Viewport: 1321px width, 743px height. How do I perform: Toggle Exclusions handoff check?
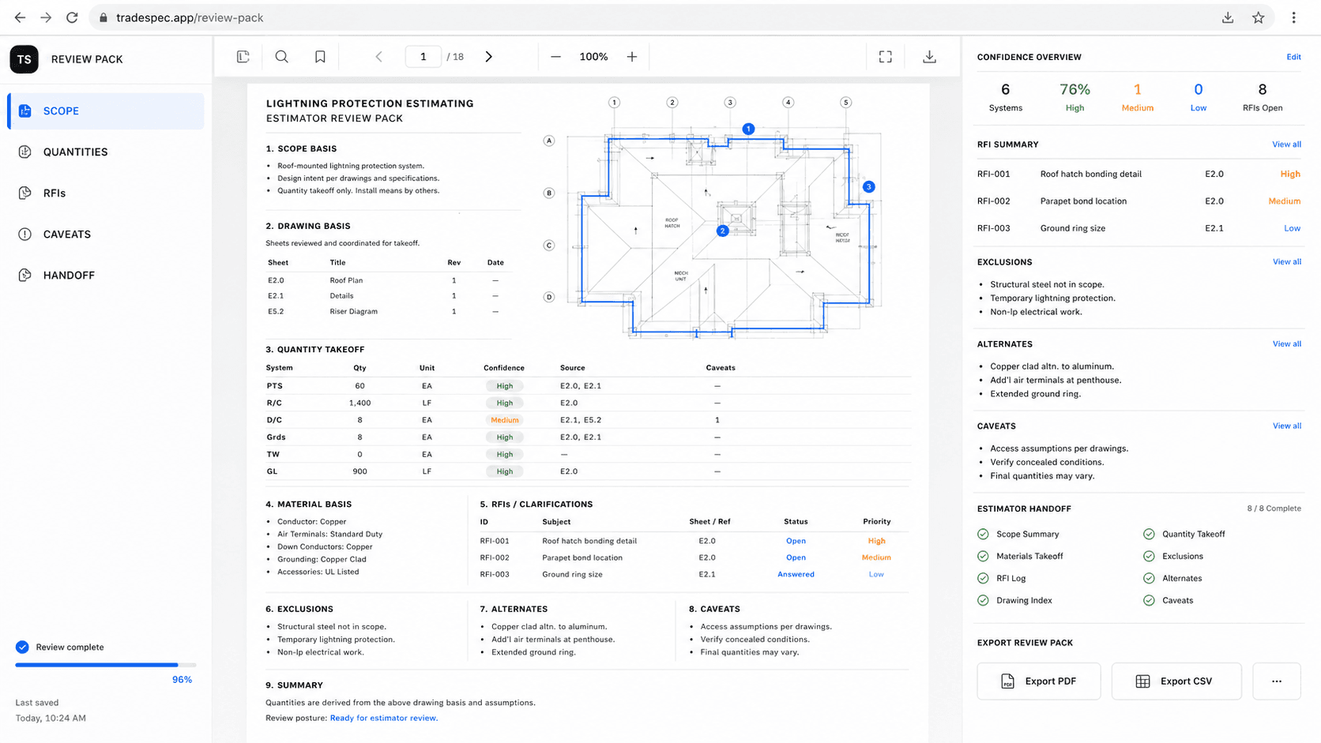pos(1149,556)
